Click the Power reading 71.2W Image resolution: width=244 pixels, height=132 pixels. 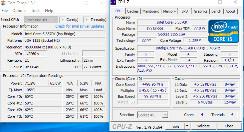pos(36,83)
